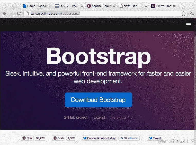Fork the repo with Fork button
The height and width of the screenshot is (145, 196).
(x=58, y=138)
